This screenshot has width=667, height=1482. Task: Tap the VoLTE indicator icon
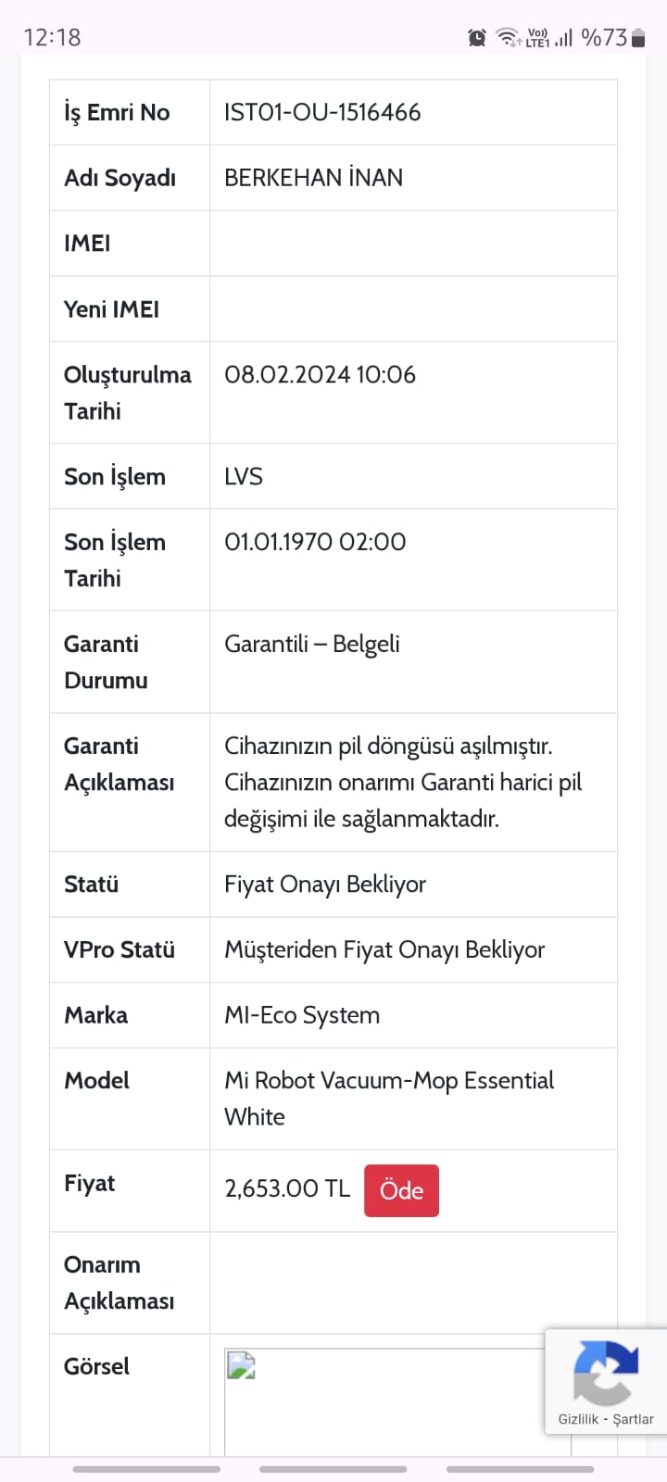tap(537, 37)
